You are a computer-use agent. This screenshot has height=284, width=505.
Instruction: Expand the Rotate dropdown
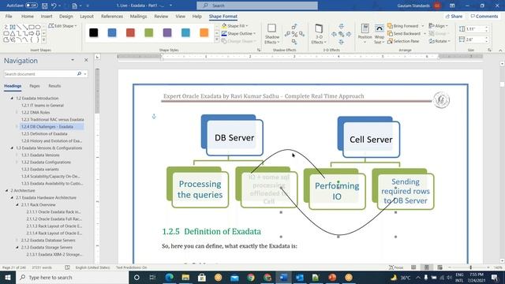pos(440,41)
